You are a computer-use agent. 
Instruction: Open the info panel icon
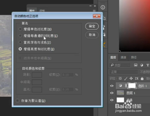[103, 7]
